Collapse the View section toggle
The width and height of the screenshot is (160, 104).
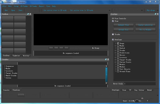click(x=113, y=21)
